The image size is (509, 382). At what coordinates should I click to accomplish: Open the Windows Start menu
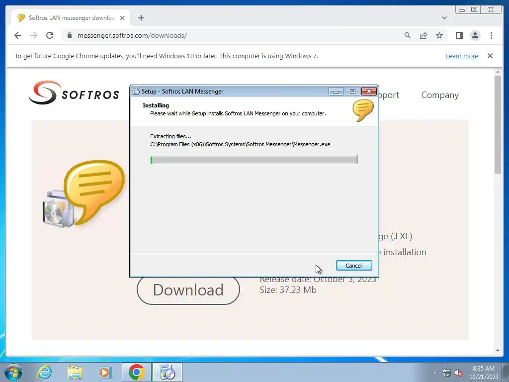click(13, 372)
